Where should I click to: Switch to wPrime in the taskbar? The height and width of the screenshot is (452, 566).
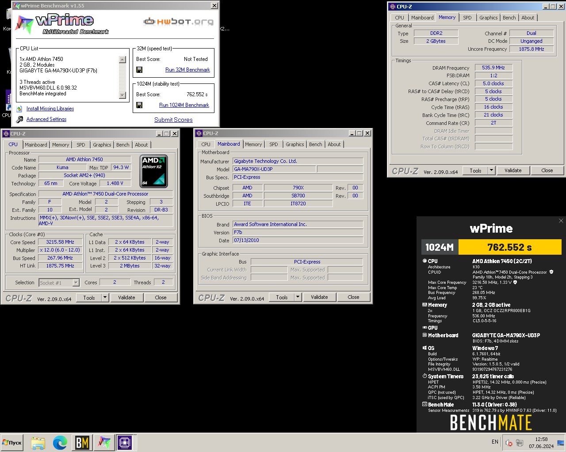pos(104,442)
